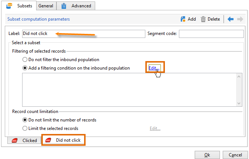Enable Limit the selected records option
The height and width of the screenshot is (159, 249).
[25, 128]
